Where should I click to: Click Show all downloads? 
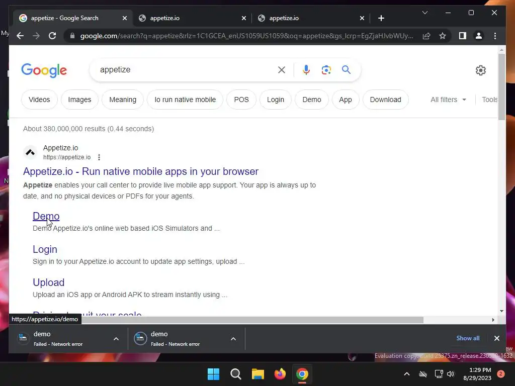468,338
